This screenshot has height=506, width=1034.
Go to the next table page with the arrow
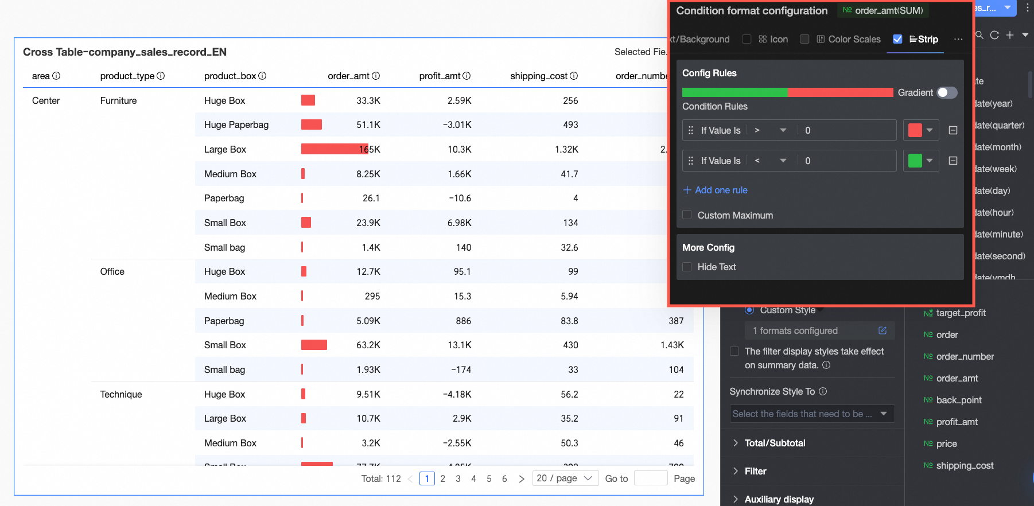[x=521, y=478]
